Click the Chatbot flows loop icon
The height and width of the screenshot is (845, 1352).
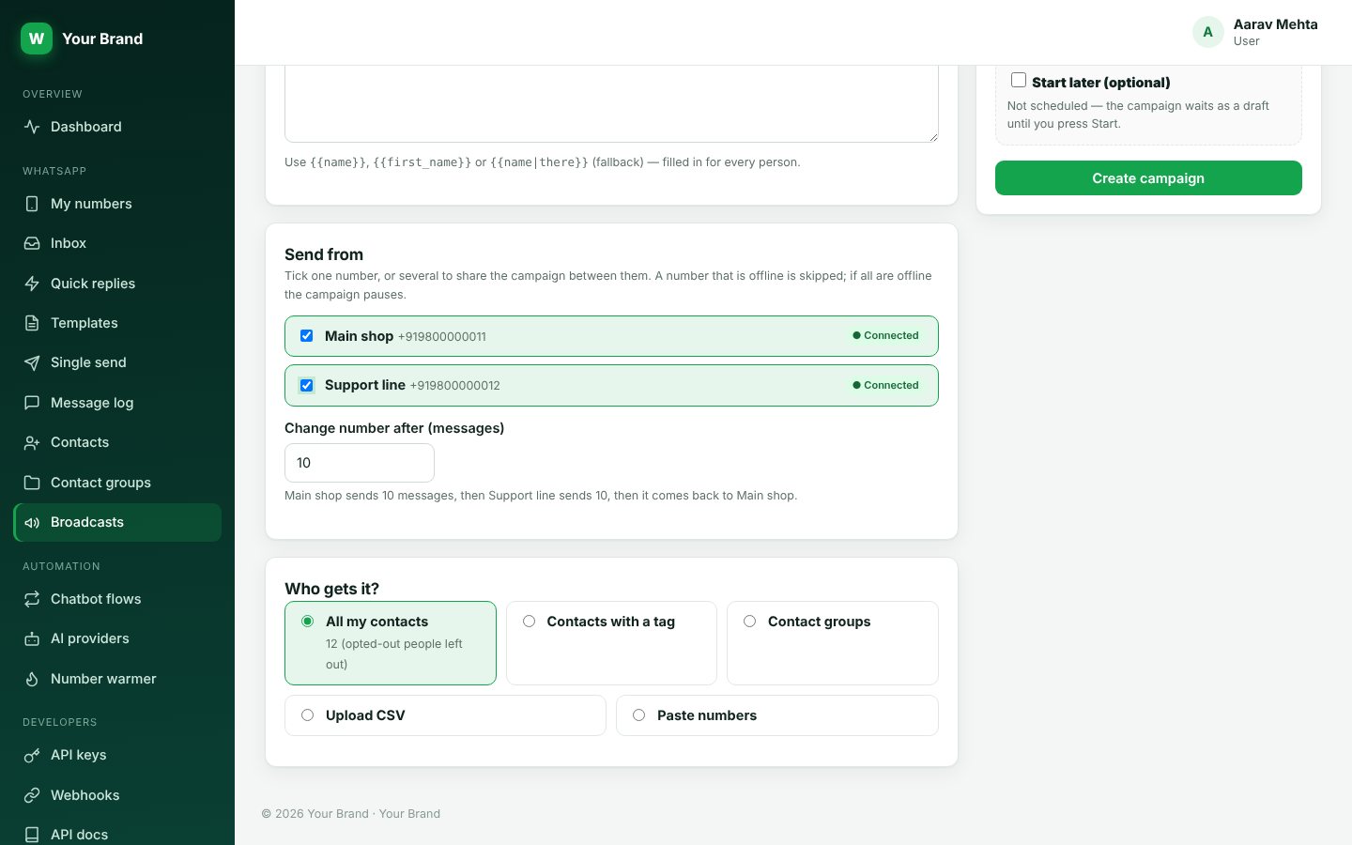click(x=32, y=599)
